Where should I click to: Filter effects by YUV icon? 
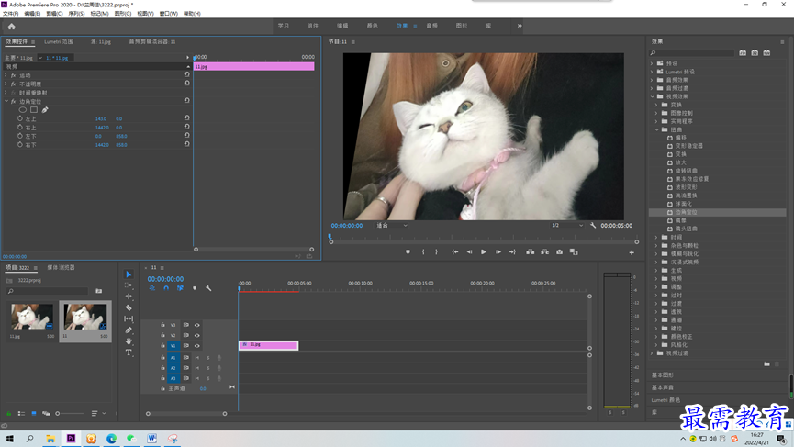click(766, 52)
